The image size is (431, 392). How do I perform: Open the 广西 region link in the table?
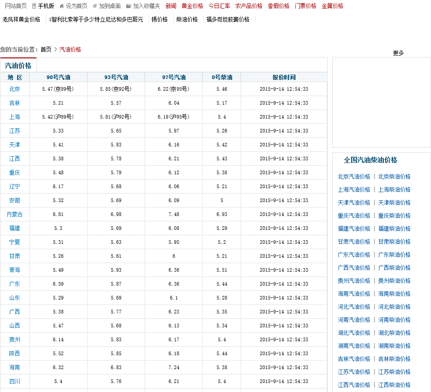[x=14, y=312]
